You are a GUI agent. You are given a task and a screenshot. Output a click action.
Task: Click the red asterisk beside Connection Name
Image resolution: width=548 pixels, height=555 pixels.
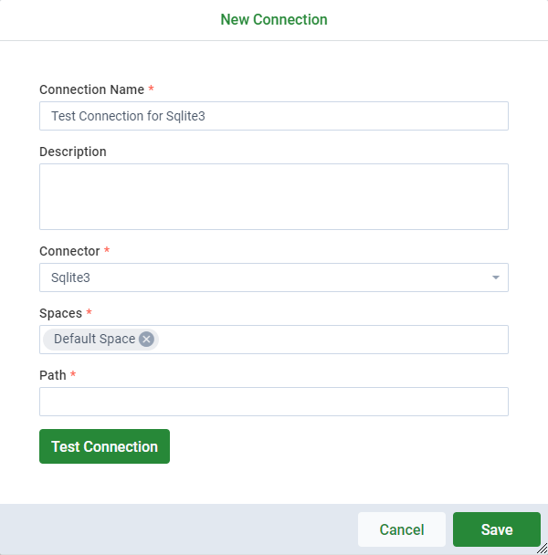(x=152, y=88)
